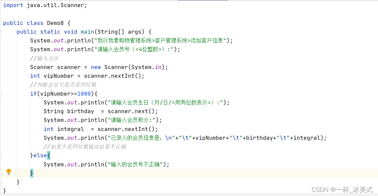Click the 'static' keyword
378x196 pixels.
(50, 32)
